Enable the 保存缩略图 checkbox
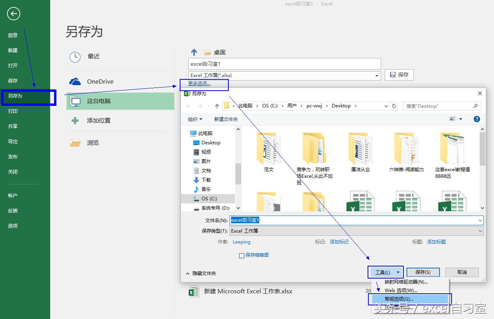The height and width of the screenshot is (319, 494). tap(242, 256)
